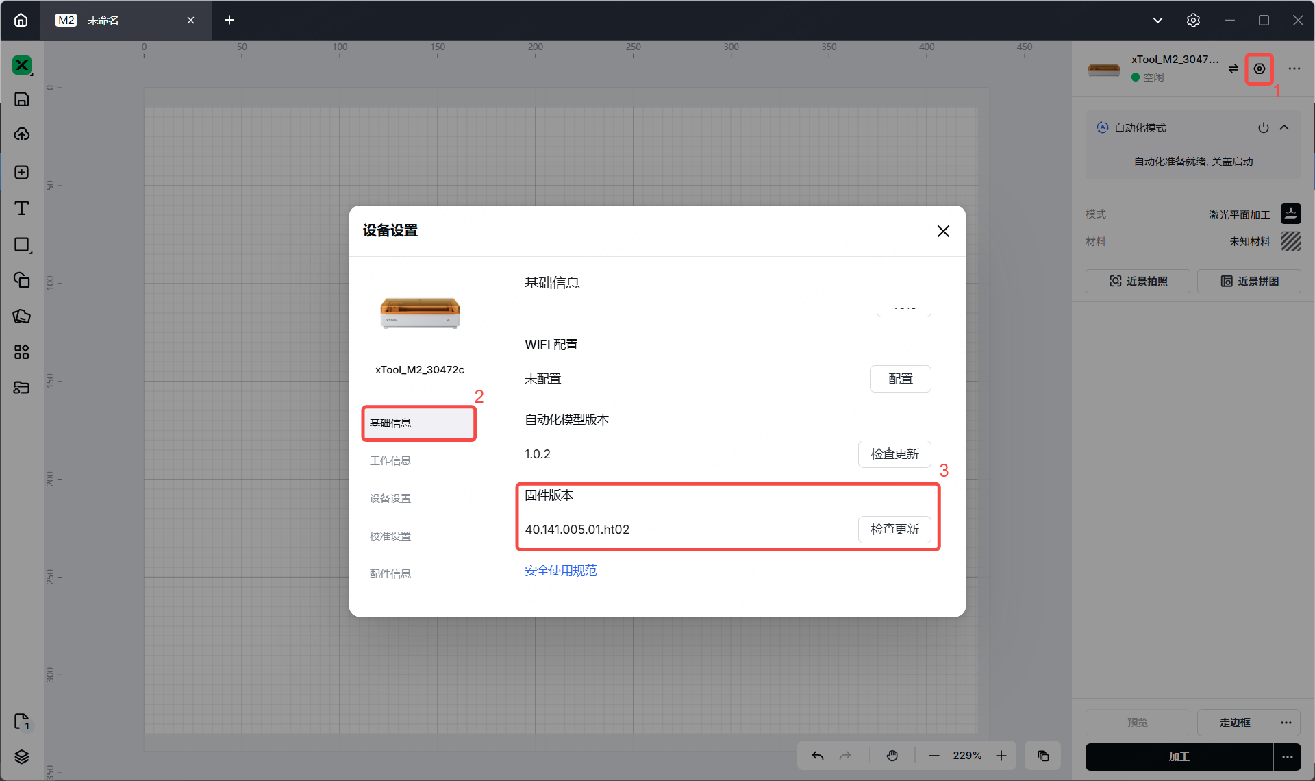1315x781 pixels.
Task: Click the undo arrow
Action: pos(818,756)
